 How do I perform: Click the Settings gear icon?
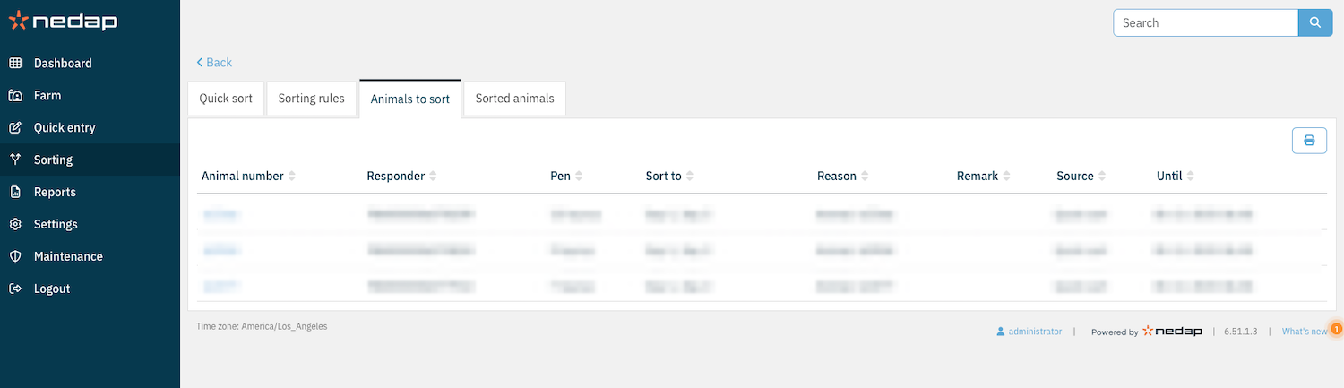click(x=15, y=225)
